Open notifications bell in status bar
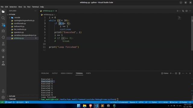Viewport: 193px width, 108px height. 190,102
